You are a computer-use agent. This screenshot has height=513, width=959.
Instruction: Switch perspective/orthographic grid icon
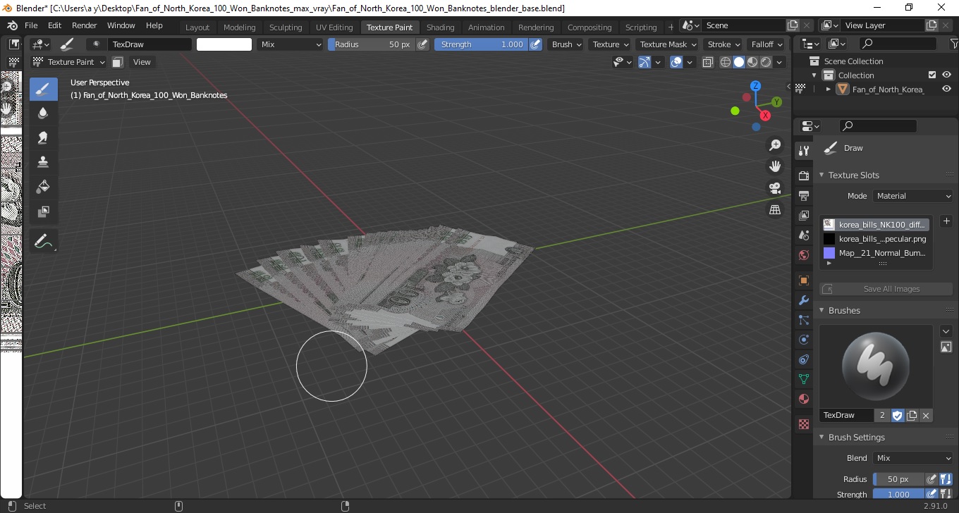775,209
